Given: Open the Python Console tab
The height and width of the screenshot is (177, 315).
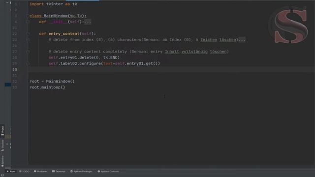Looking at the screenshot, I should 108,172.
